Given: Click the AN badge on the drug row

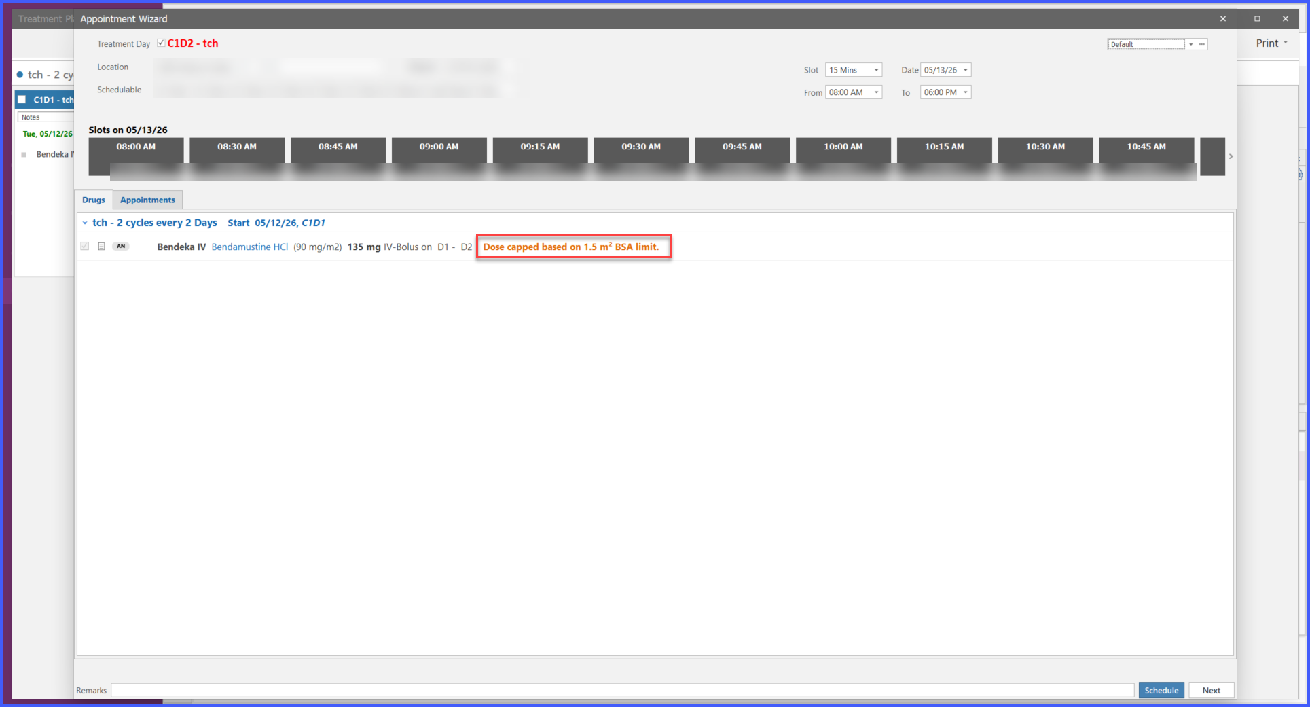Looking at the screenshot, I should (121, 247).
